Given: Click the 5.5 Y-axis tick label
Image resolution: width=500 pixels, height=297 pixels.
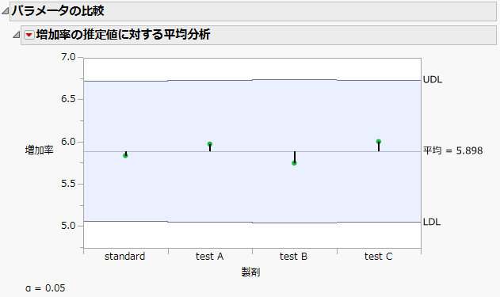Looking at the screenshot, I should pyautogui.click(x=68, y=184).
